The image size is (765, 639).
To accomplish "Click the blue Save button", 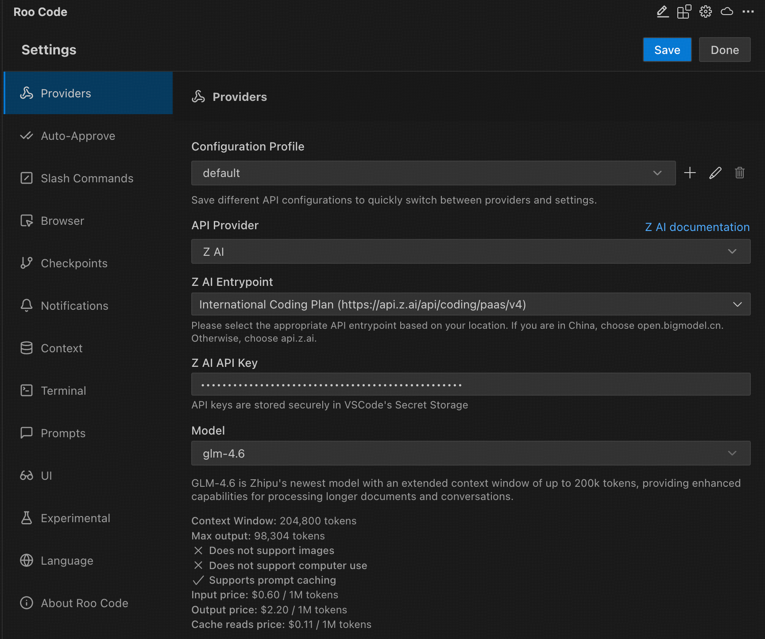I will click(x=667, y=50).
